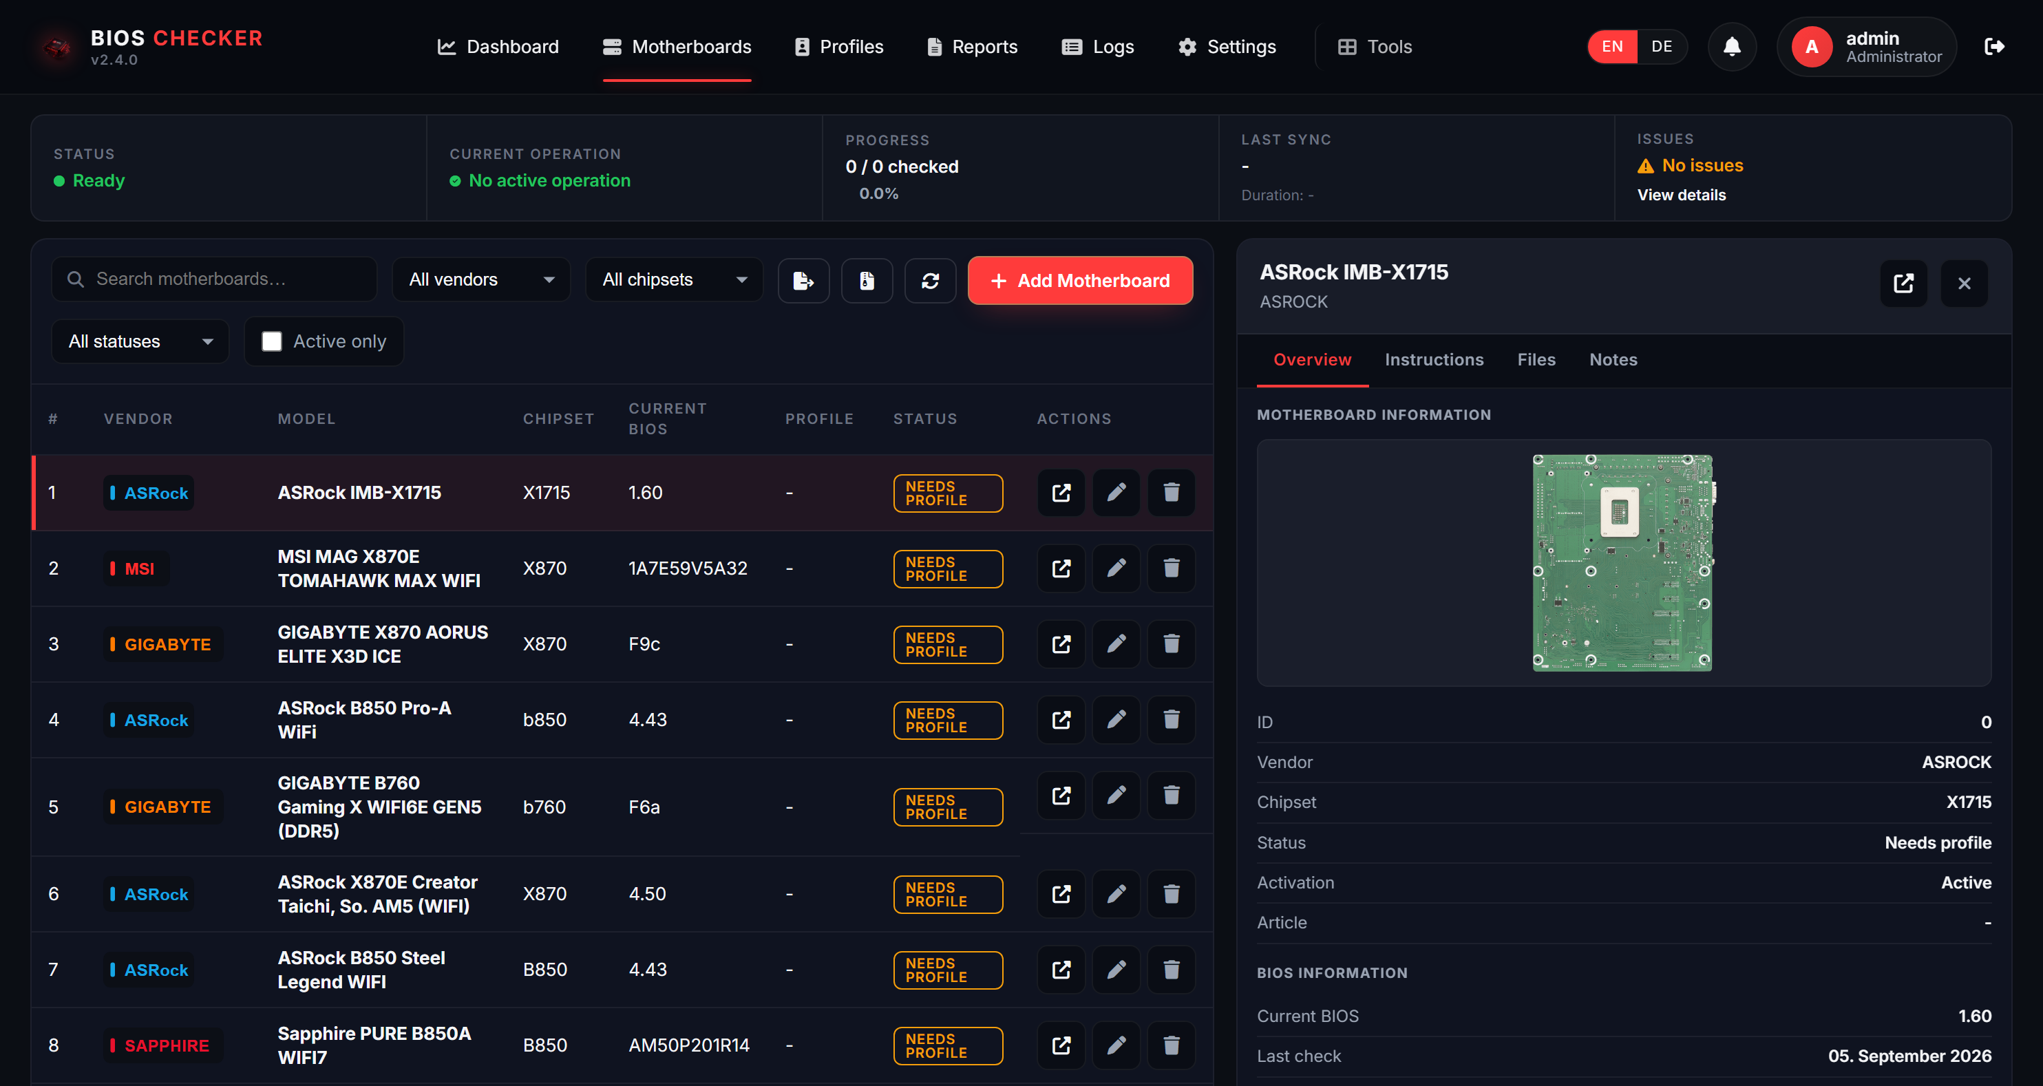Click the View details link

[x=1682, y=195]
